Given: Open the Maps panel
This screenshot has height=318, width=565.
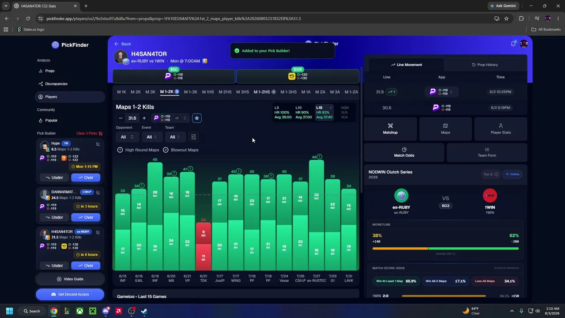Looking at the screenshot, I should point(445,129).
